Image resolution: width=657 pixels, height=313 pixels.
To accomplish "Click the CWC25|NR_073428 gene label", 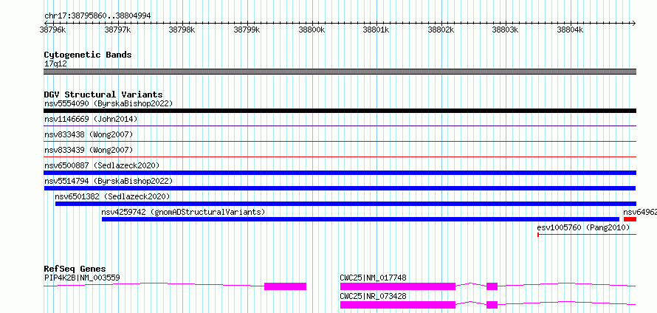I will click(373, 296).
